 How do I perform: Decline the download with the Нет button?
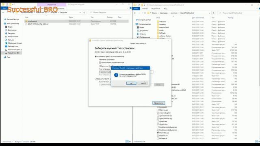143,83
